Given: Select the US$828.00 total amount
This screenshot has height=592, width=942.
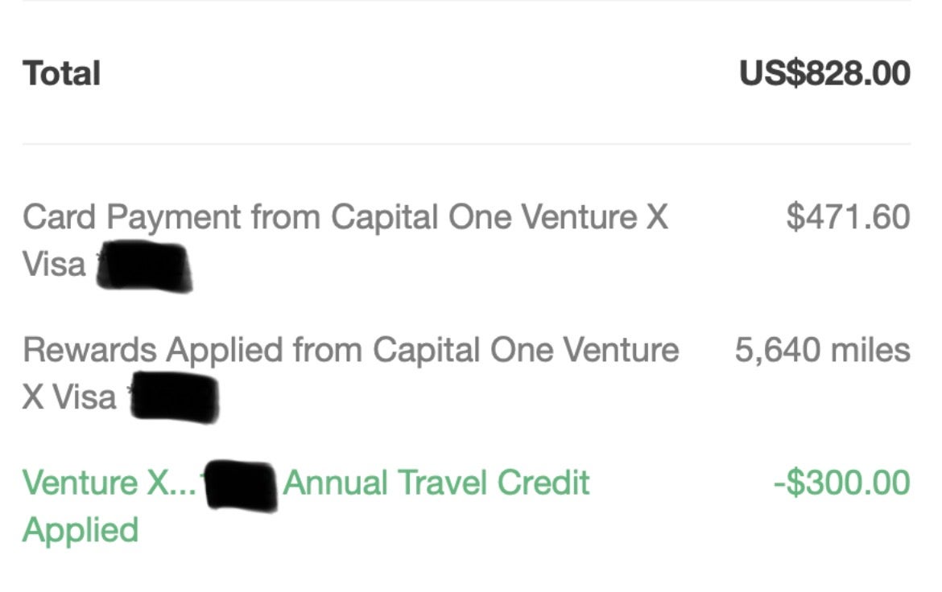Looking at the screenshot, I should point(824,74).
